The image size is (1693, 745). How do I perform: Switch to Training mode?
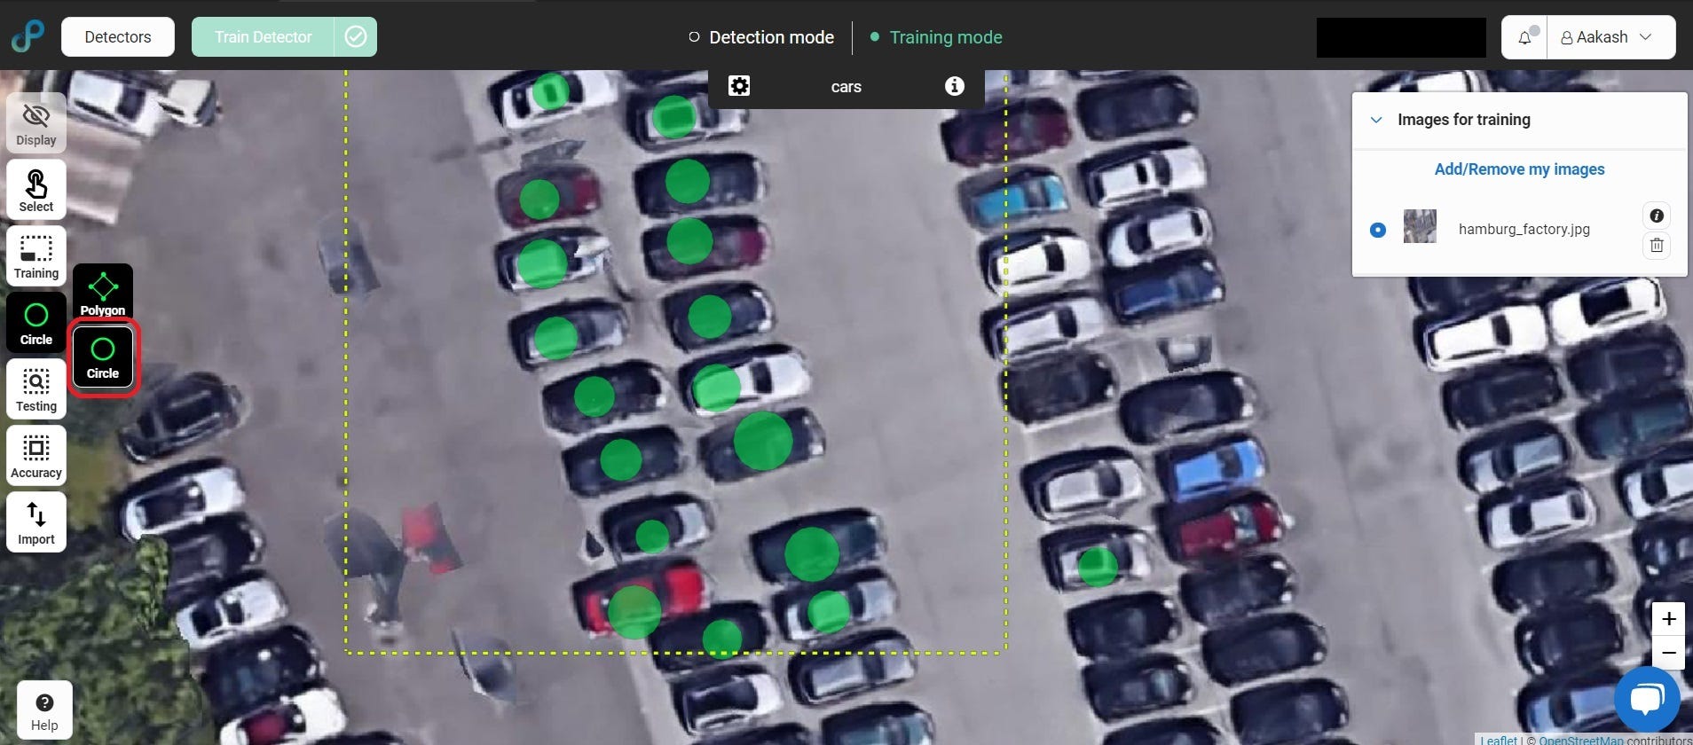[936, 37]
